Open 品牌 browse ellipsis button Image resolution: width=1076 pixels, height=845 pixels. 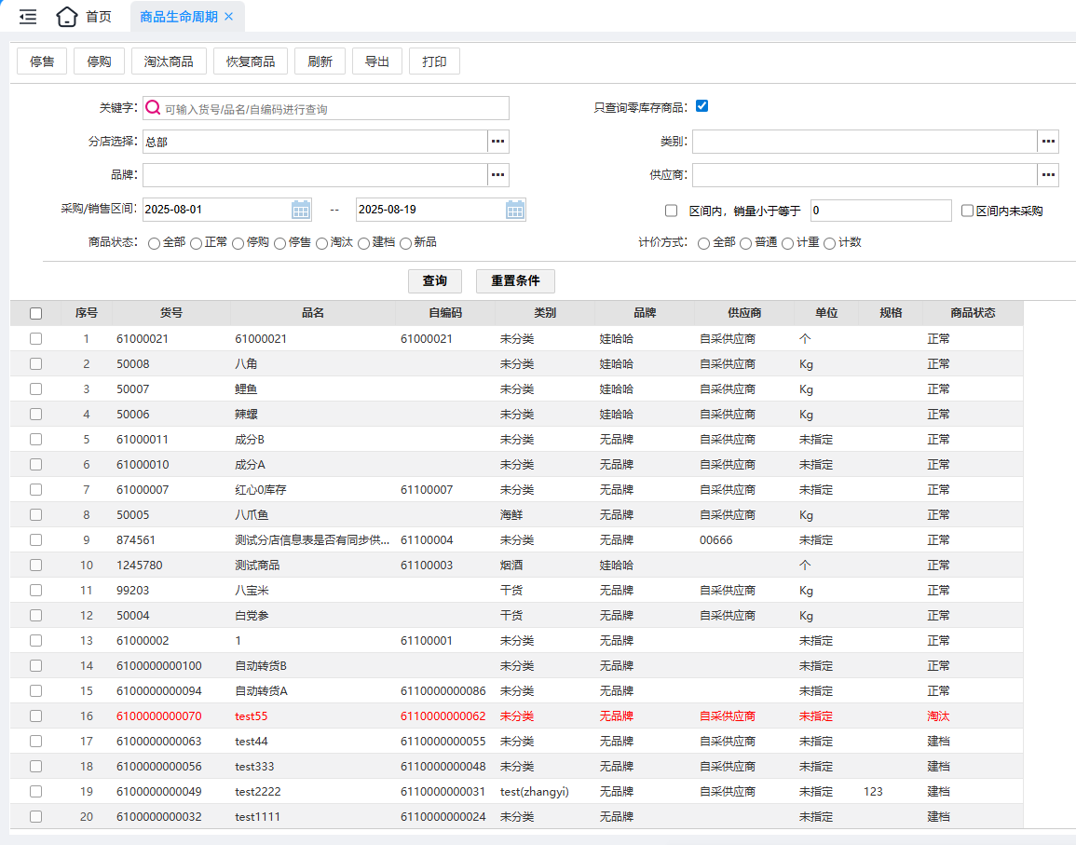[498, 175]
